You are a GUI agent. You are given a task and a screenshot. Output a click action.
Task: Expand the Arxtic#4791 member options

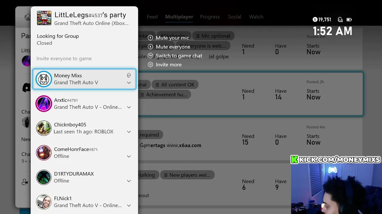click(129, 107)
